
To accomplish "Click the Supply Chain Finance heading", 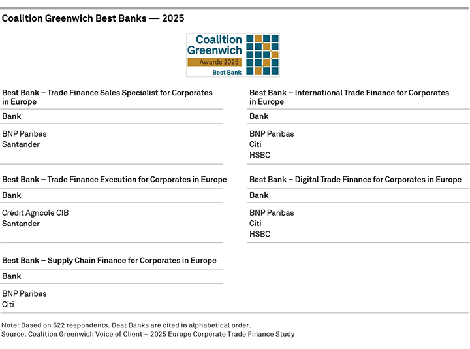I will (109, 261).
